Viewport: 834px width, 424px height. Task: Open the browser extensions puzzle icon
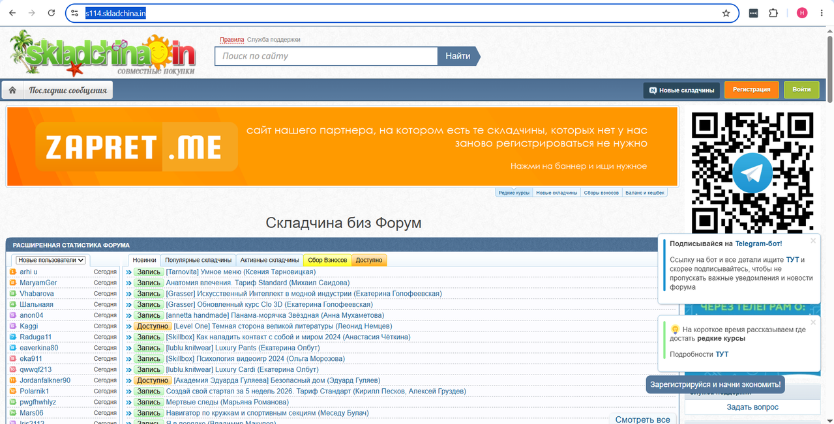773,13
